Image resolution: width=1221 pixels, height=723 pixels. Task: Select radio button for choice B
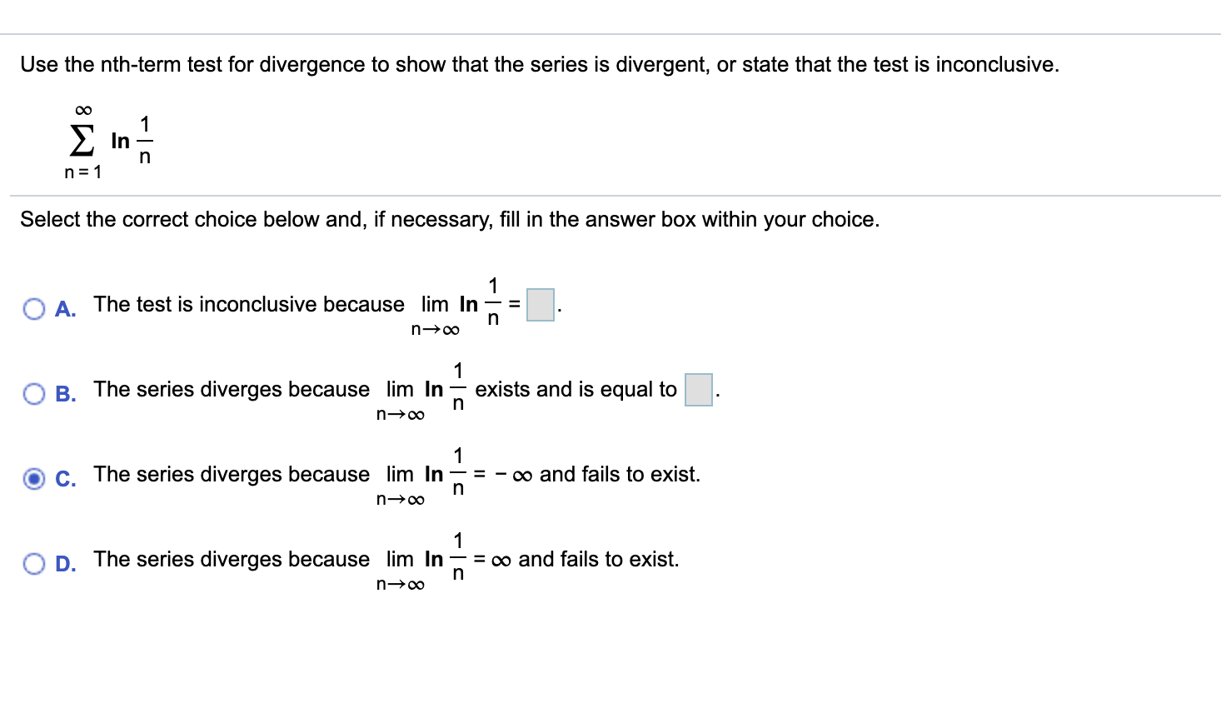point(34,394)
